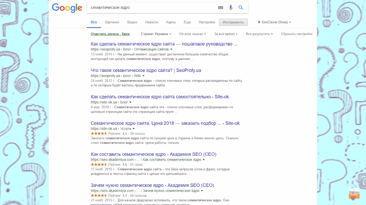Click the blue search magnifier icon
The width and height of the screenshot is (366, 205).
[241, 7]
